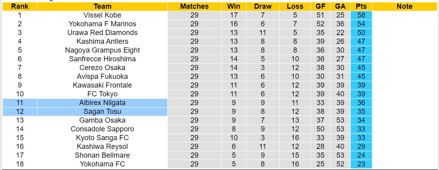Click Consadole Sapporo team name
Viewport: 439px width, 170px height.
(x=103, y=129)
